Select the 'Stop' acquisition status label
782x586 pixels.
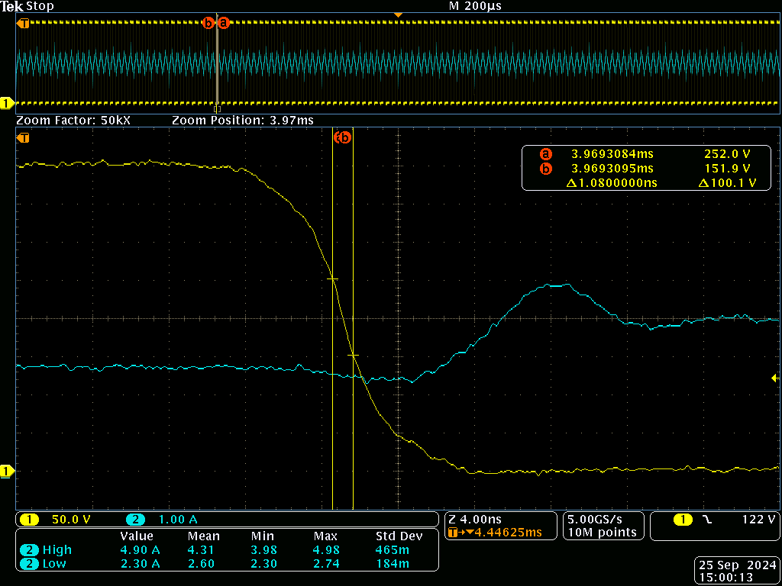click(39, 6)
